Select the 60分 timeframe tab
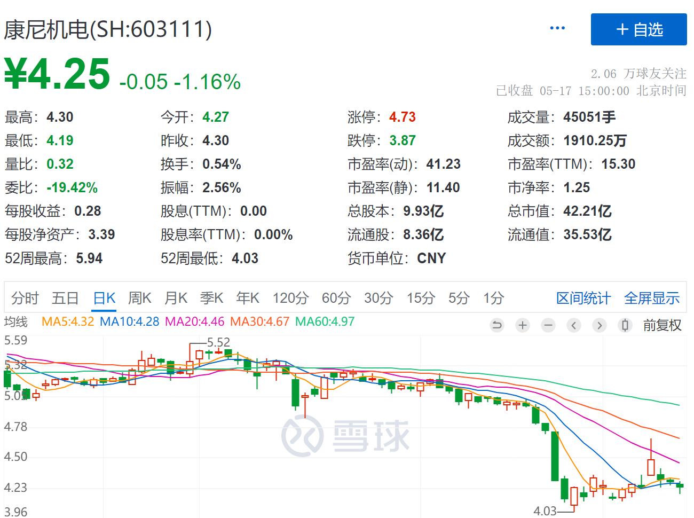 [336, 298]
